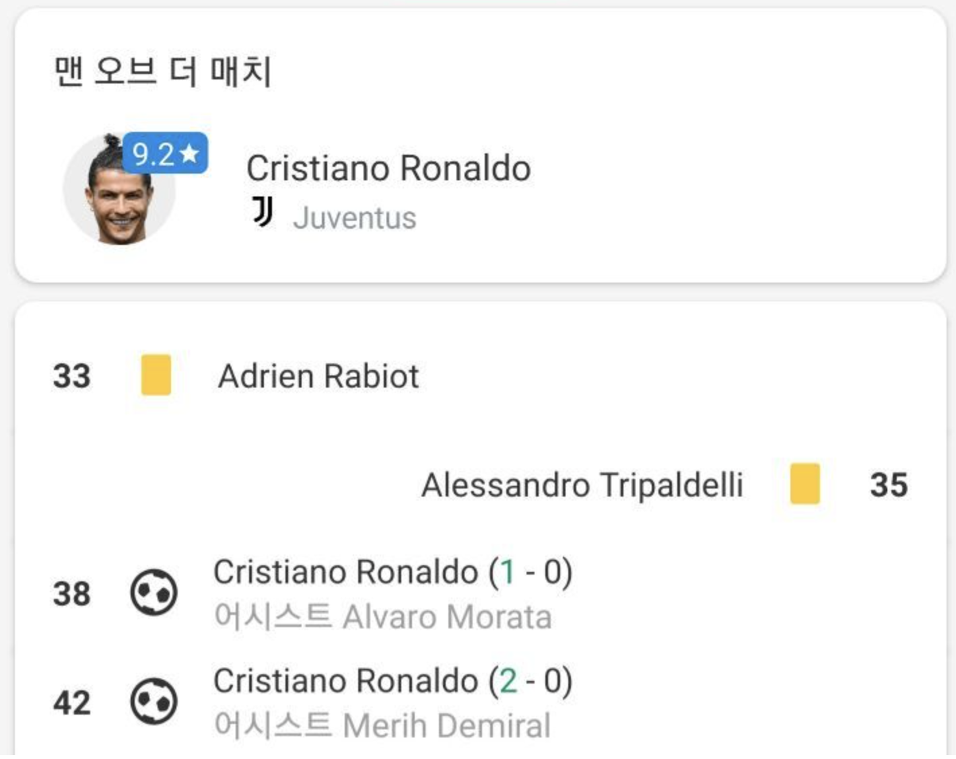Tap Alessandro Tripaldelli's yellow card icon
Viewport: 956px width, 759px height.
(805, 484)
